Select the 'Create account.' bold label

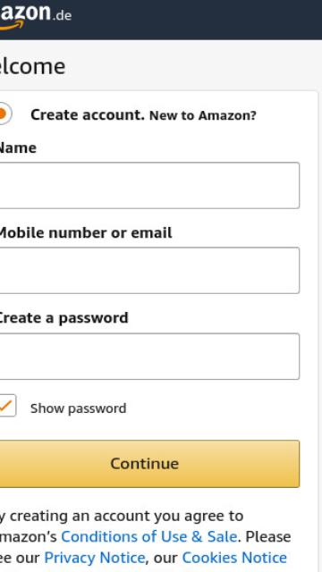(88, 115)
